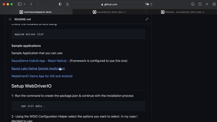Open the README outline list icon

coord(10,19)
